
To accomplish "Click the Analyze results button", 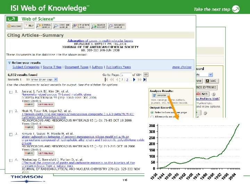I will pyautogui.click(x=160, y=95).
